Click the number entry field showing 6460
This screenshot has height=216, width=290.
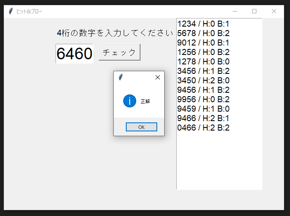(x=75, y=54)
